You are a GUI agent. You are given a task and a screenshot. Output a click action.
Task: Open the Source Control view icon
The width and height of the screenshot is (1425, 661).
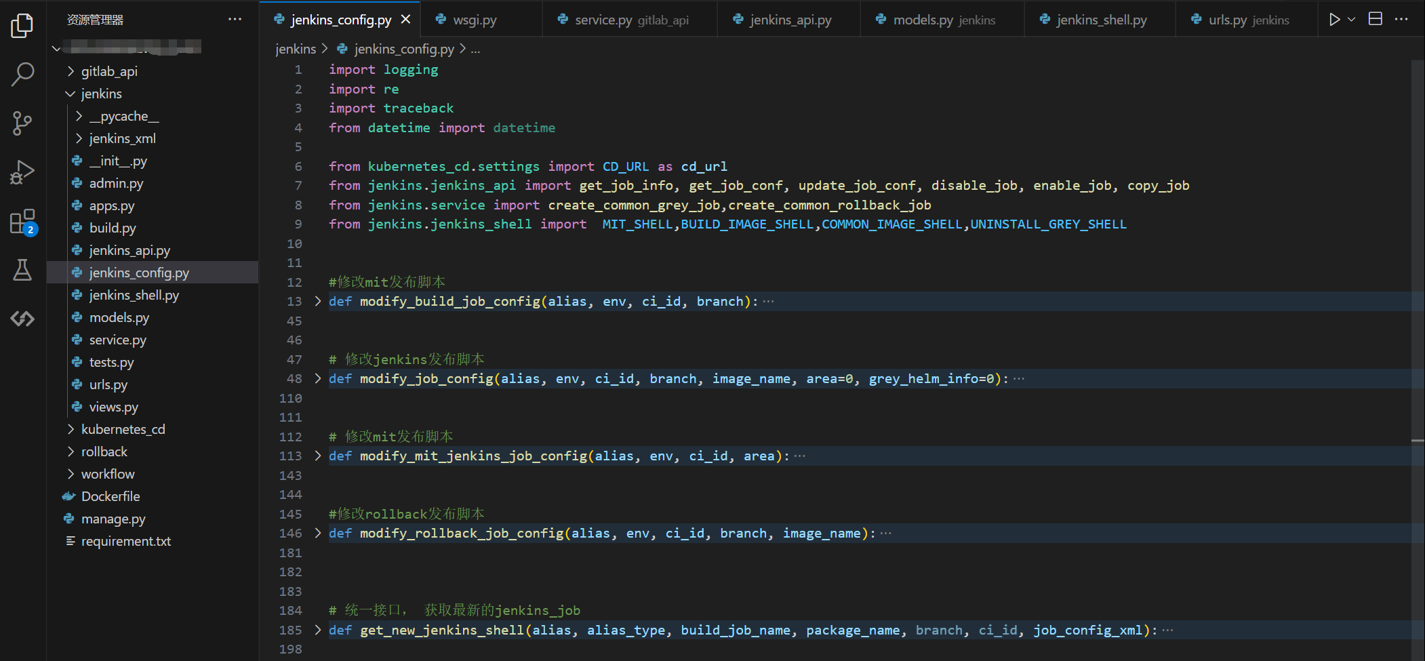click(x=22, y=123)
